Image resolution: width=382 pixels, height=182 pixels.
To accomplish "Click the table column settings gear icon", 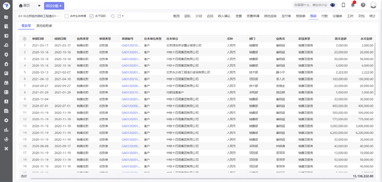I will [24, 39].
